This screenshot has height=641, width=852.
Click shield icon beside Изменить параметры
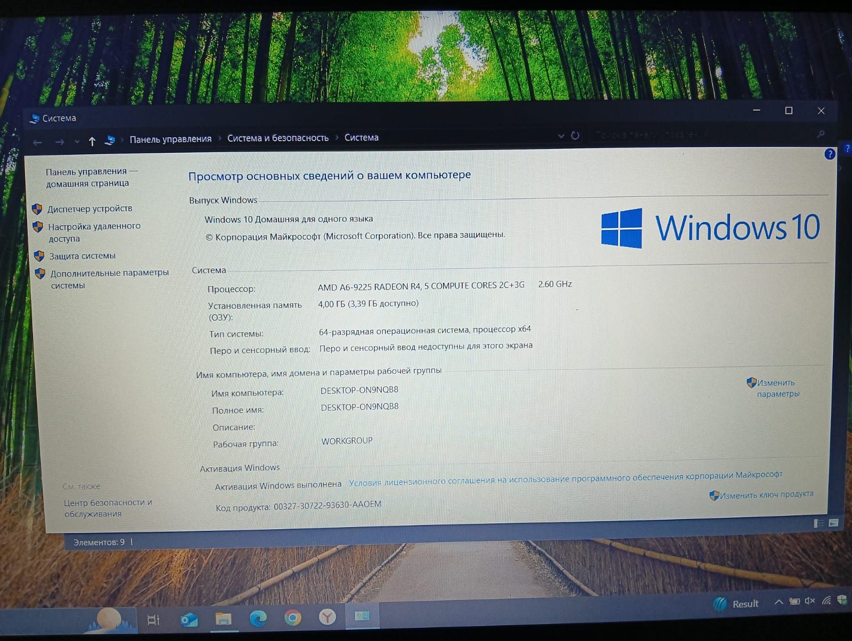point(751,382)
